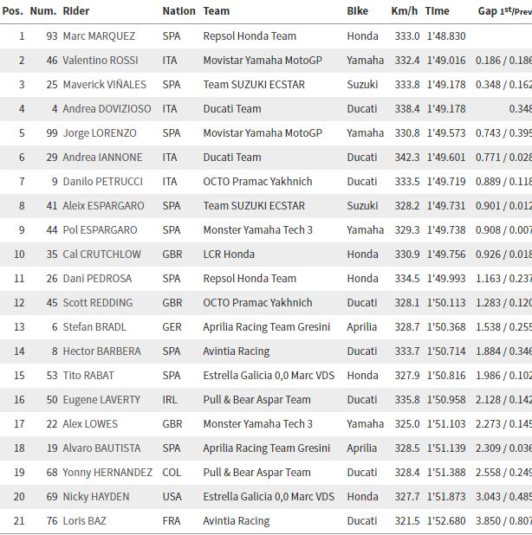Select rider Maverick VIÑALES
Image resolution: width=532 pixels, height=535 pixels.
[x=105, y=85]
